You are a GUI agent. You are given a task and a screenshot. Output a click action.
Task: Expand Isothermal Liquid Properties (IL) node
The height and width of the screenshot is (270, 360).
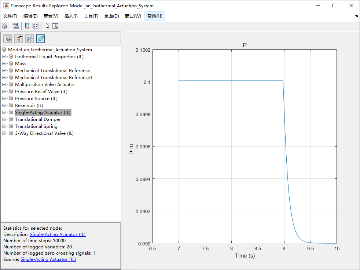4,57
